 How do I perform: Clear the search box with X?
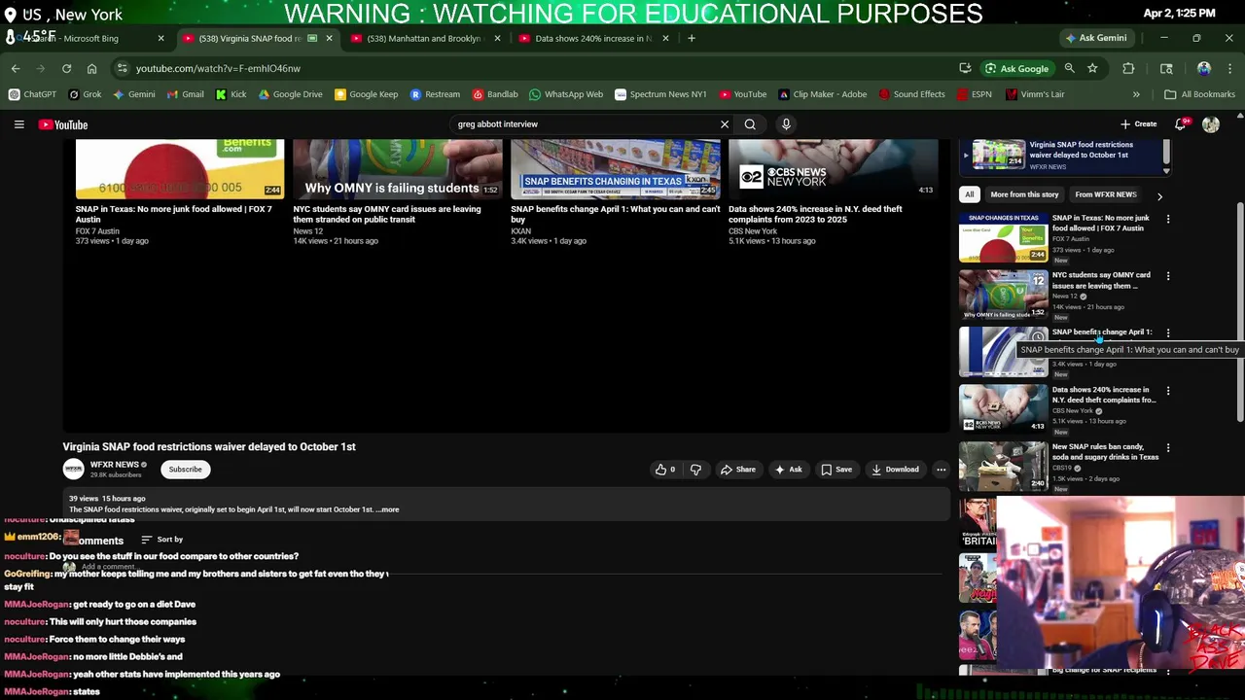[x=724, y=124]
